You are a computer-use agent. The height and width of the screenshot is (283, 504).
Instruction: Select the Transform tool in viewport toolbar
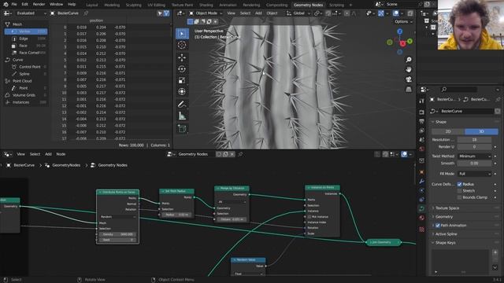182,92
